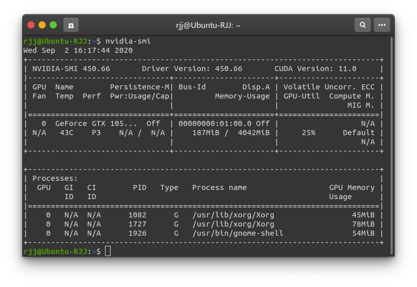This screenshot has height=287, width=417.
Task: Click the green maximize window button
Action: 53,25
